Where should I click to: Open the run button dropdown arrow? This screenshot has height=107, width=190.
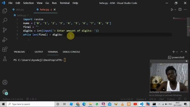coord(175,10)
